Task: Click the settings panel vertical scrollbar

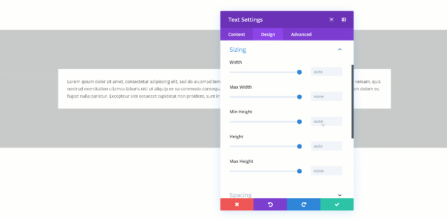Action: coord(353,101)
